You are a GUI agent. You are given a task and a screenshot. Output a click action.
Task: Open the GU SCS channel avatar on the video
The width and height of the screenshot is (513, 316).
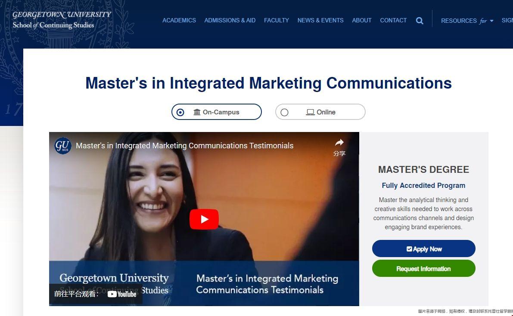tap(62, 146)
